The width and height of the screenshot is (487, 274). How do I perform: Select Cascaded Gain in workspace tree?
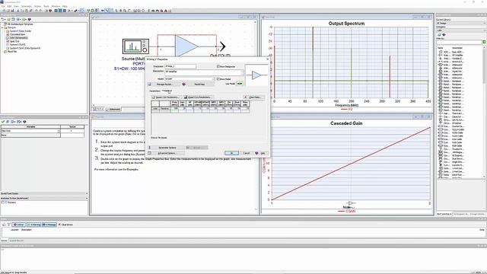(18, 34)
